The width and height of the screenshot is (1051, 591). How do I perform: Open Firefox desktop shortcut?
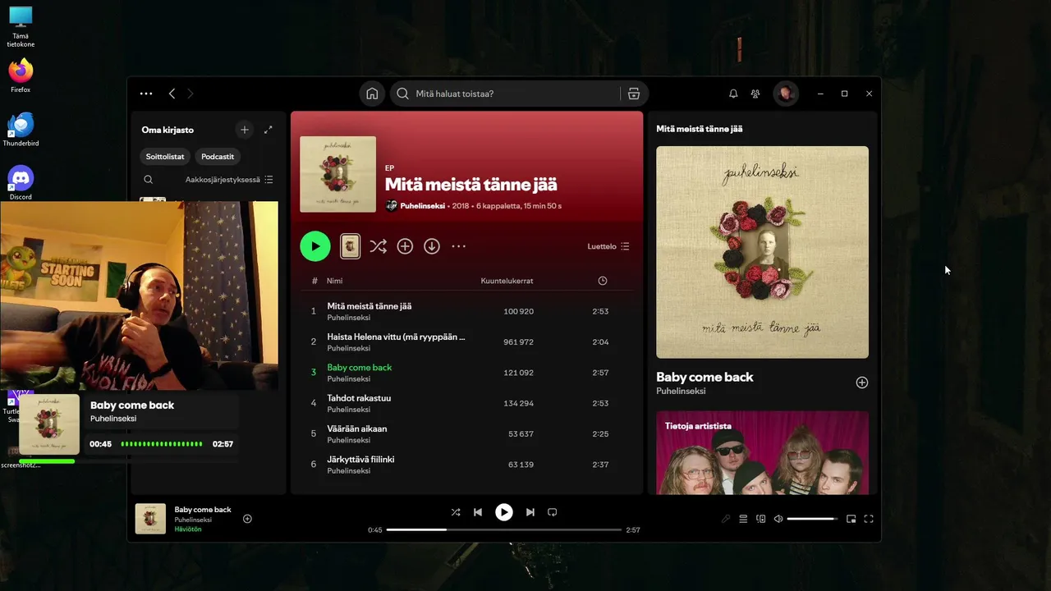pyautogui.click(x=21, y=76)
